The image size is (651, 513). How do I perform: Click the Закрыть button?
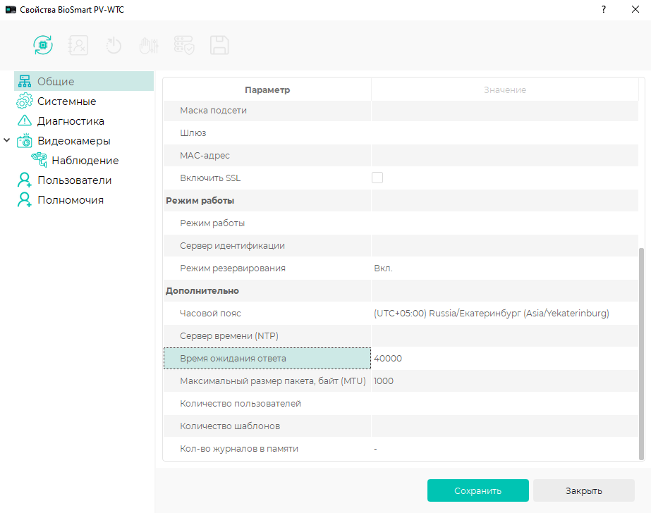tap(584, 490)
